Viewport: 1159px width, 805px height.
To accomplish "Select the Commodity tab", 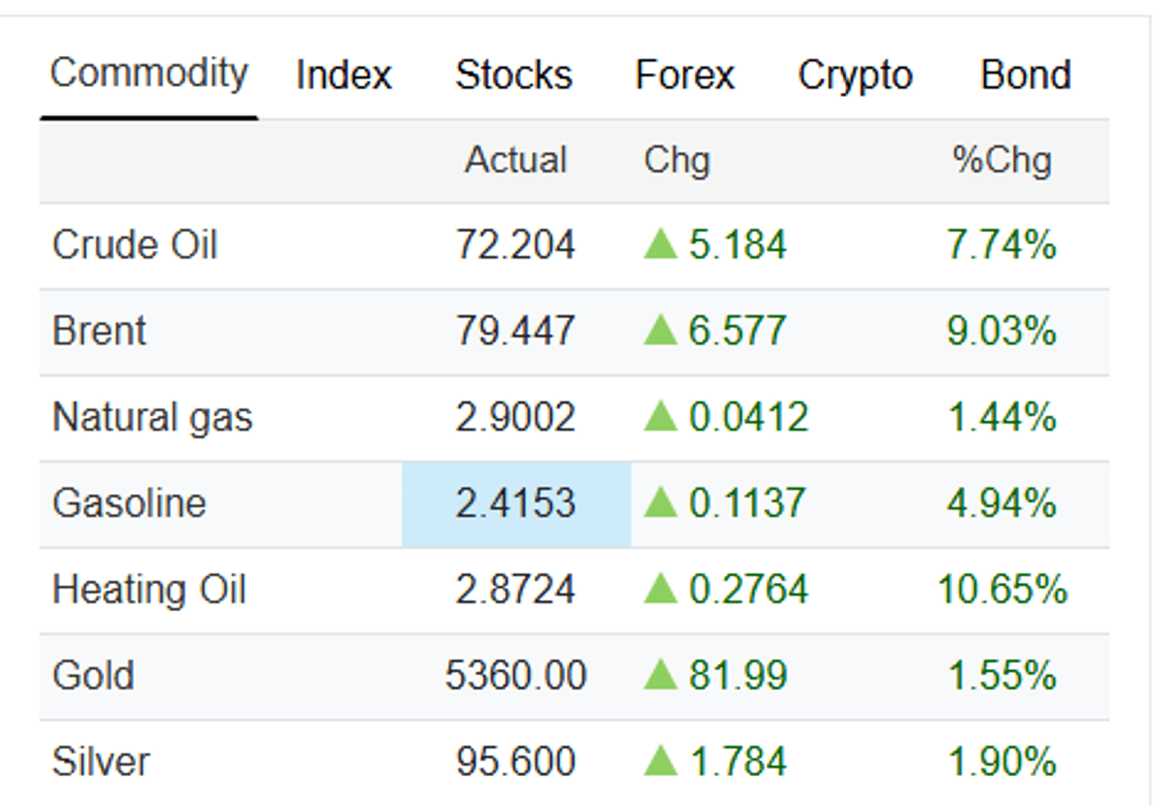I will 150,74.
